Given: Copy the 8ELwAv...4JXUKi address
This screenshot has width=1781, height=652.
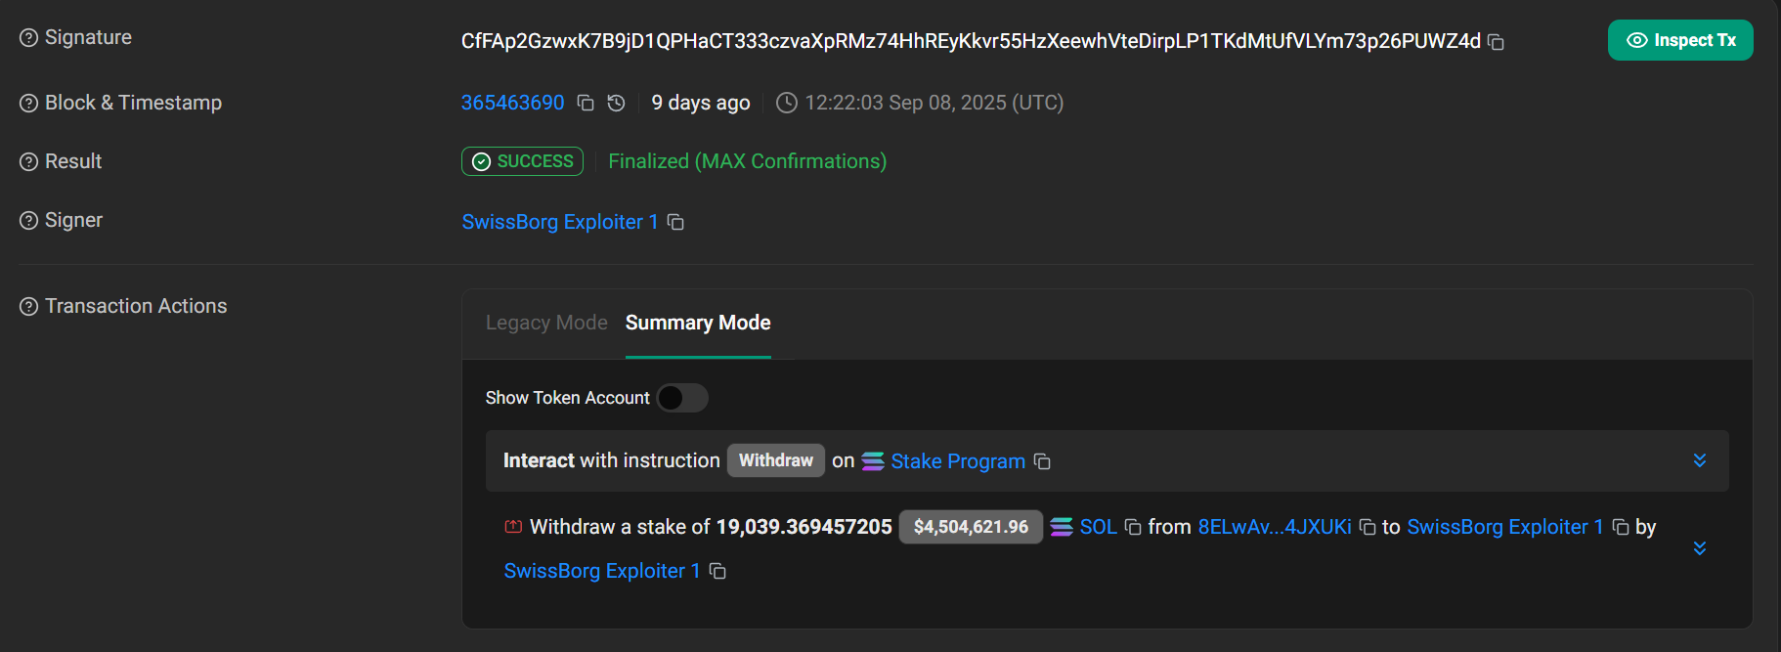Looking at the screenshot, I should click(x=1368, y=527).
